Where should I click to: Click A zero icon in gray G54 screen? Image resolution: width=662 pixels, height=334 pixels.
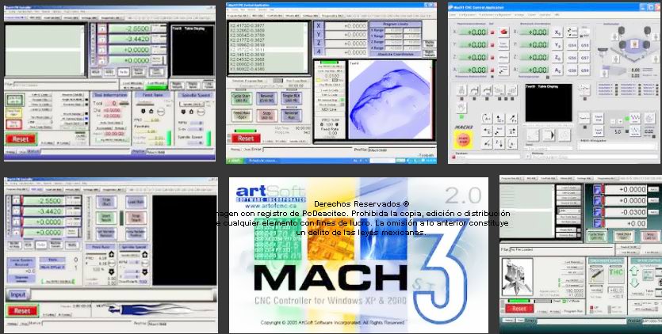pos(557,70)
